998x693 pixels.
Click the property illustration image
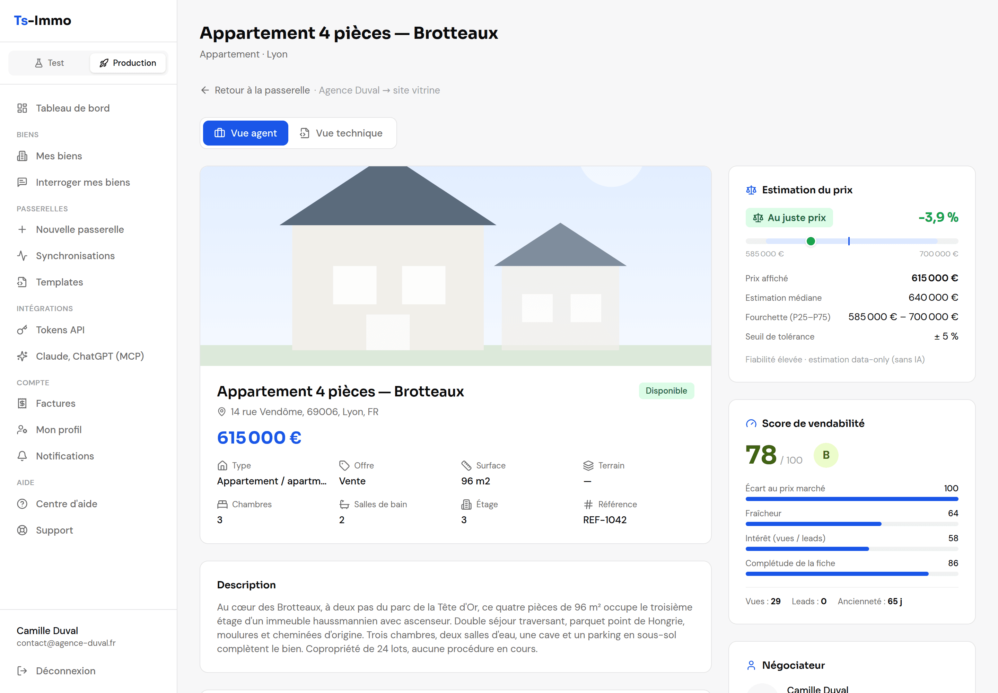click(x=456, y=266)
